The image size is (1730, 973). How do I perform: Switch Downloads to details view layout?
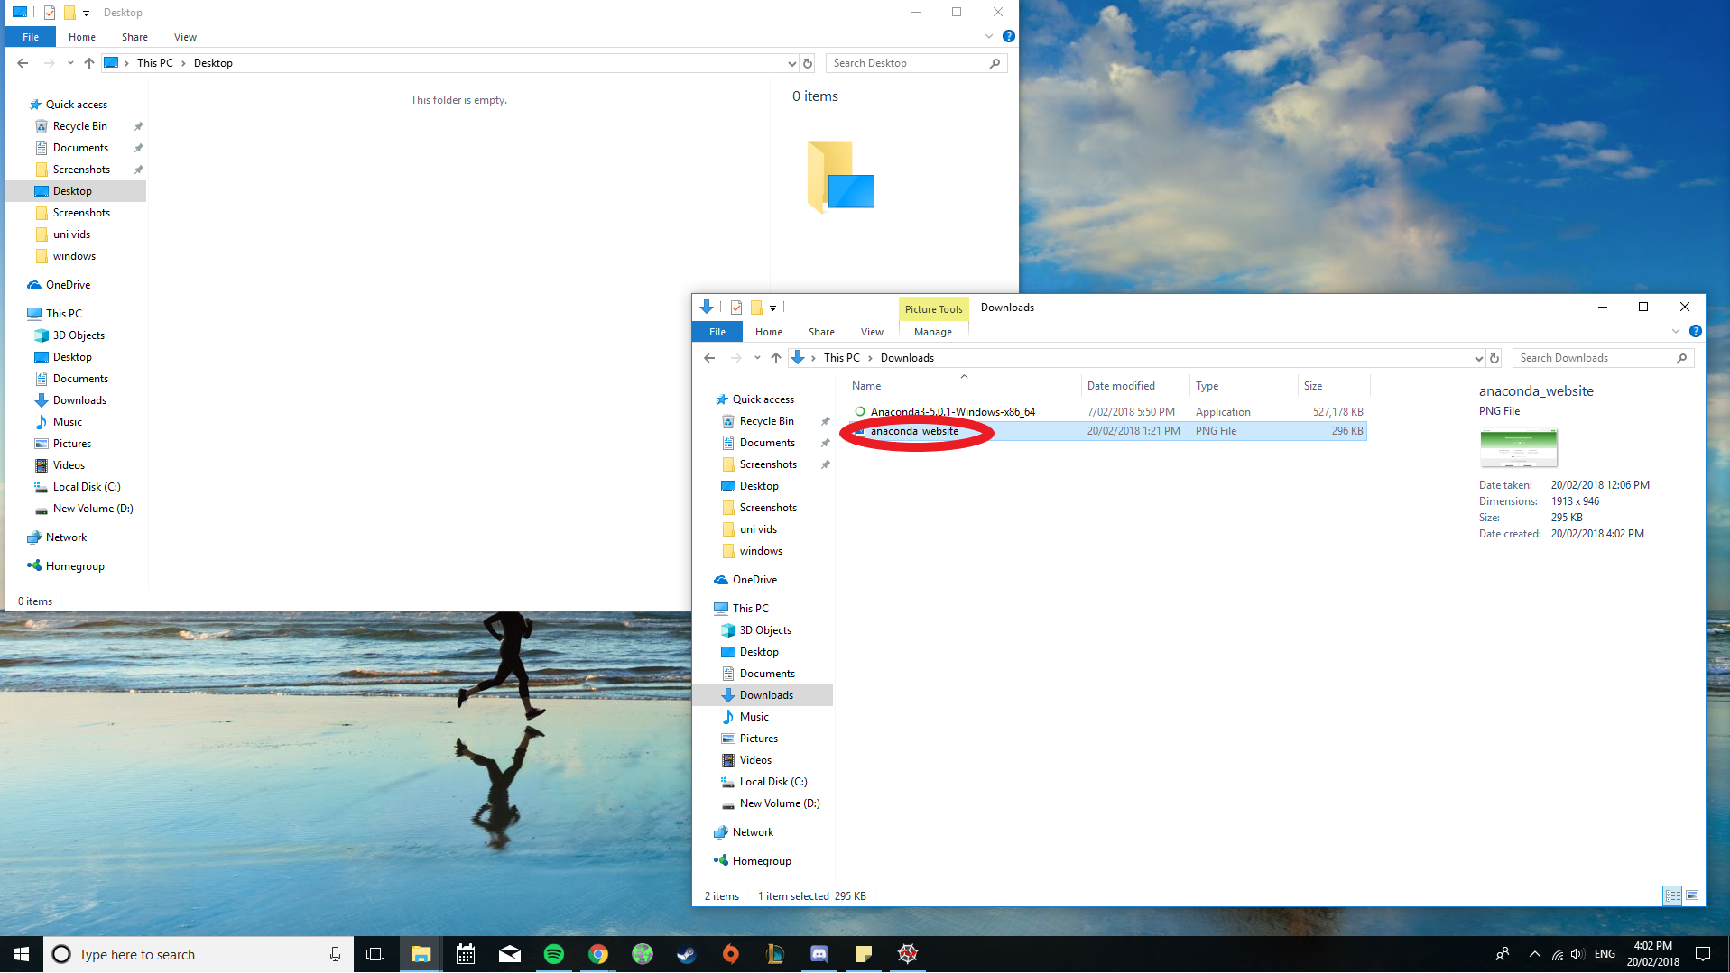pos(1672,895)
